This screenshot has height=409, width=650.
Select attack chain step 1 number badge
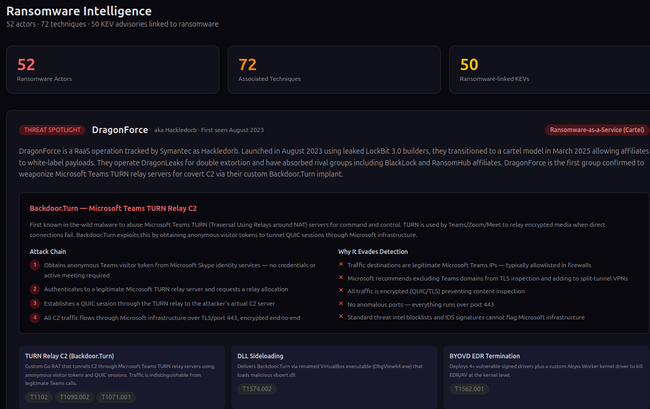click(x=35, y=265)
